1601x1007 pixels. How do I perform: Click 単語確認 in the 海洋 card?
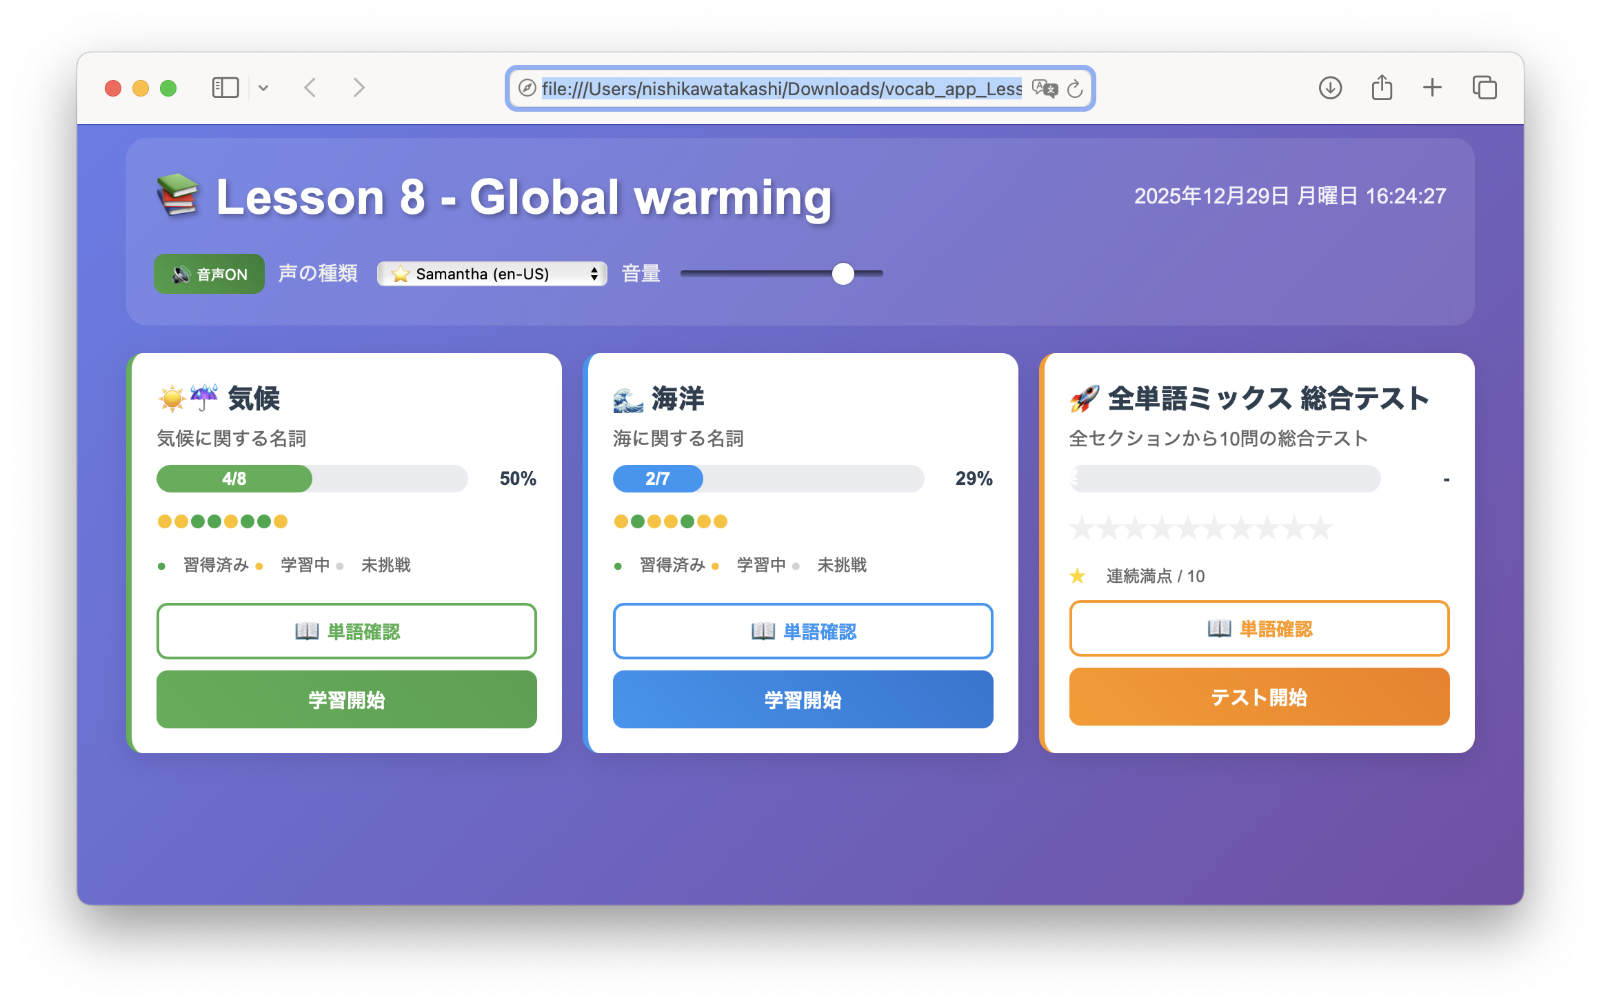click(x=803, y=631)
